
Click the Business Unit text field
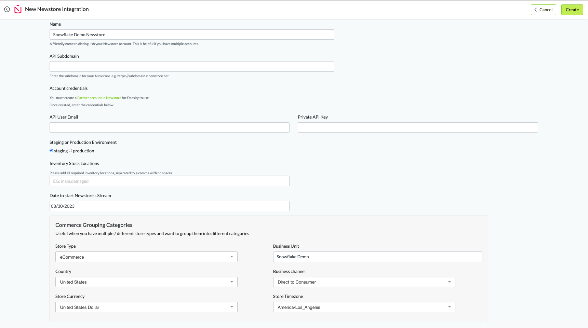(x=377, y=257)
